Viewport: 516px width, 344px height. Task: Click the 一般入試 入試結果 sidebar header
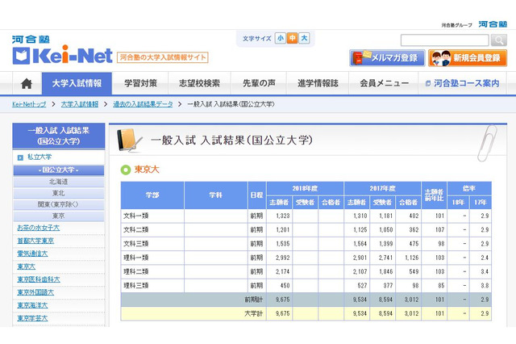pyautogui.click(x=59, y=136)
